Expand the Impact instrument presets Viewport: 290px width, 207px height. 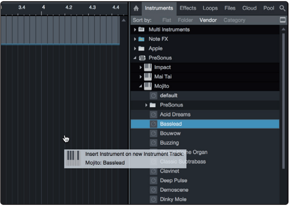click(x=140, y=67)
